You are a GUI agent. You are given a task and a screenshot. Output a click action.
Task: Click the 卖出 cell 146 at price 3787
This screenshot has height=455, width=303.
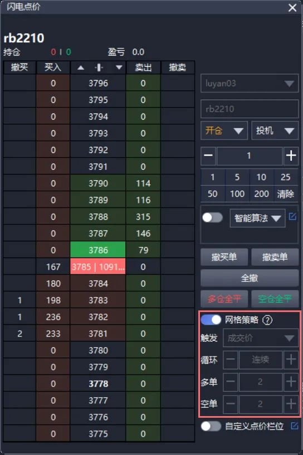[x=143, y=233]
